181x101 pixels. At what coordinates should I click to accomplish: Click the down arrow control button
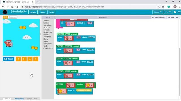click(x=36, y=59)
